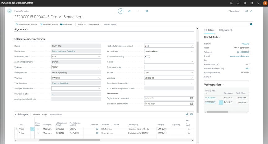Open help question mark icon

[258, 3]
